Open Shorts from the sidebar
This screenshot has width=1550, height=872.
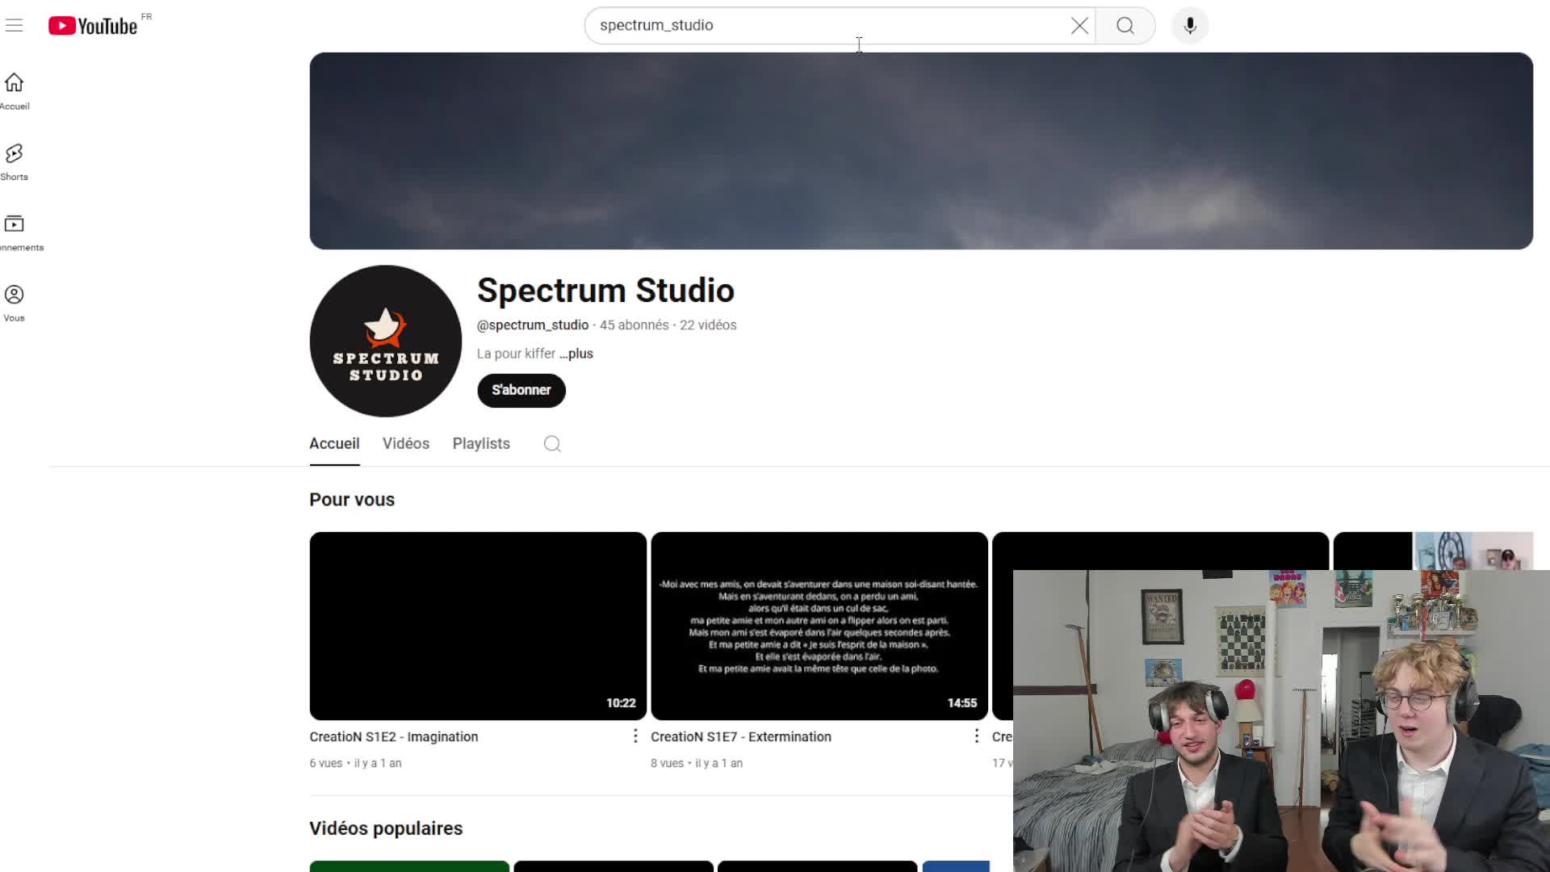[15, 161]
